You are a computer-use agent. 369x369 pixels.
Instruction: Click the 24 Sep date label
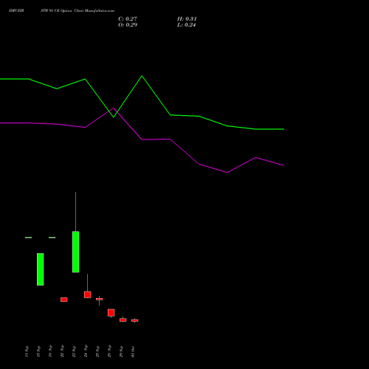click(86, 351)
